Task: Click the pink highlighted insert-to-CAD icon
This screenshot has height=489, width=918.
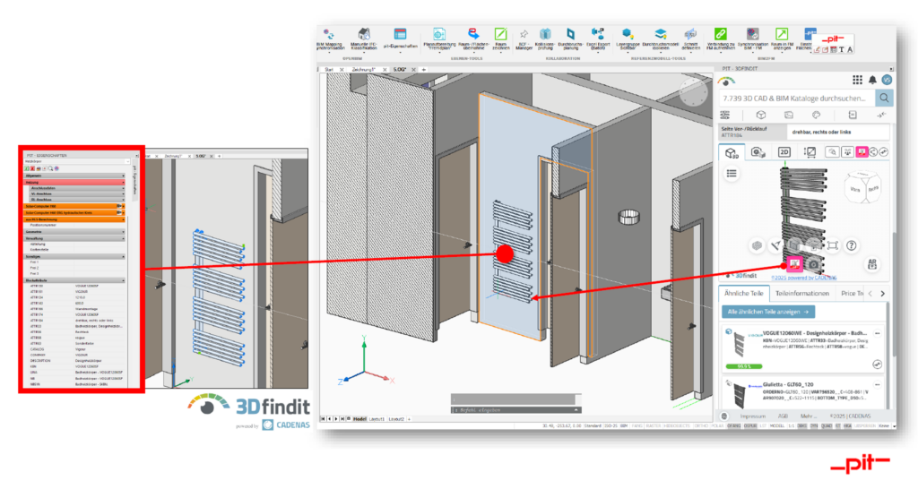Action: (x=794, y=263)
